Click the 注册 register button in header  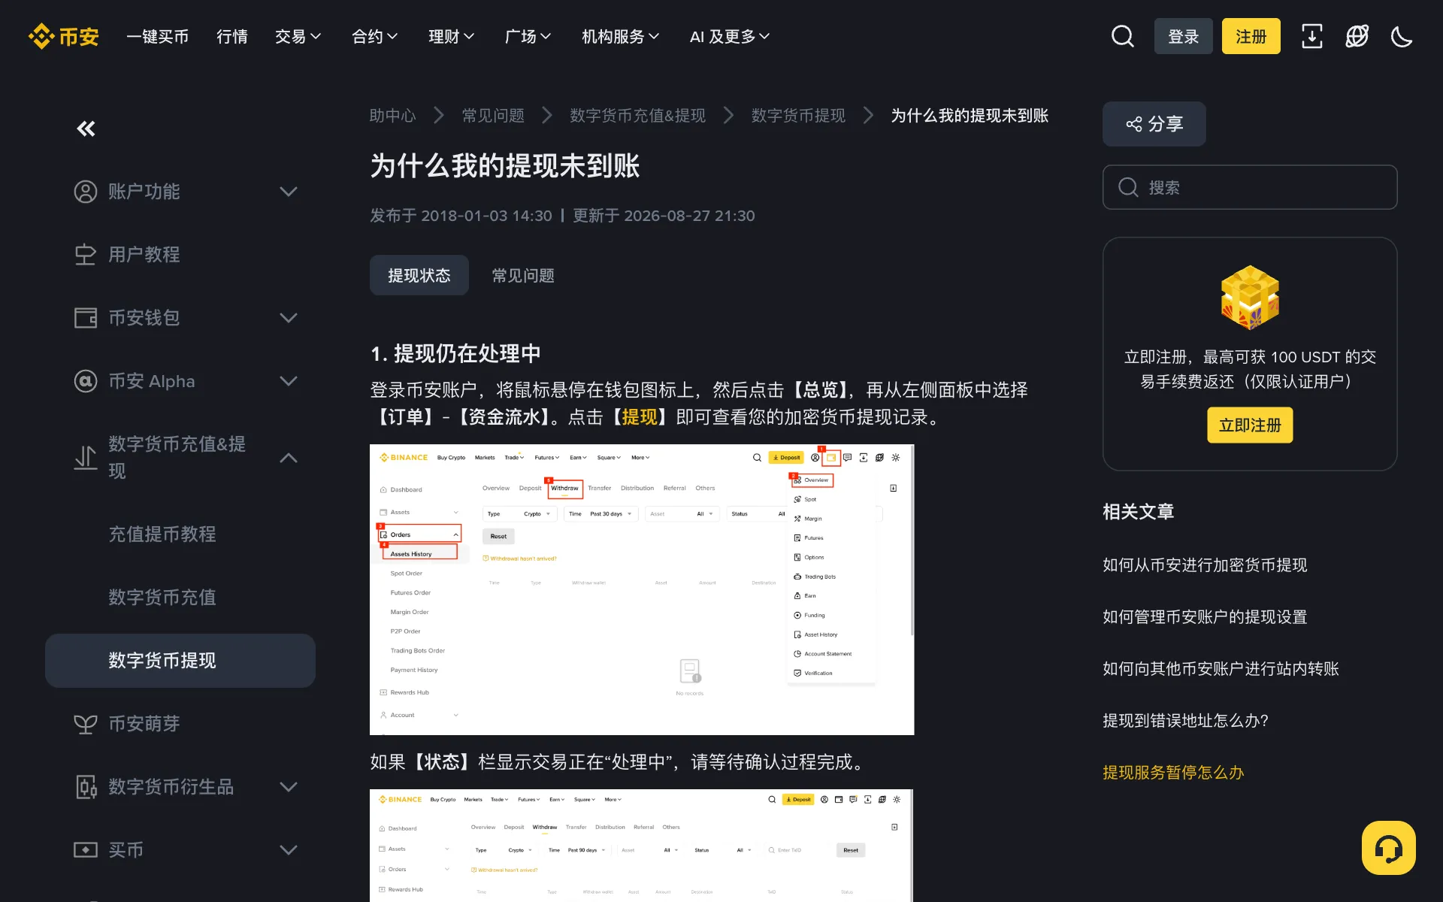[1251, 36]
